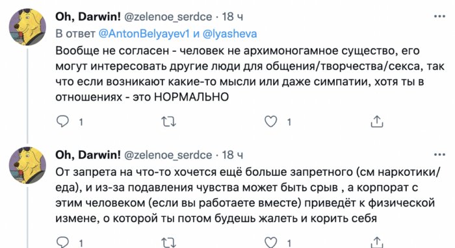Click the first tweet's dog avatar
The height and width of the screenshot is (248, 455).
pyautogui.click(x=27, y=27)
